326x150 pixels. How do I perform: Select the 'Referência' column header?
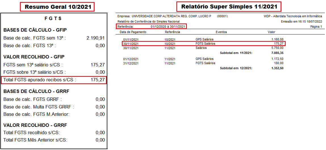(x=173, y=32)
